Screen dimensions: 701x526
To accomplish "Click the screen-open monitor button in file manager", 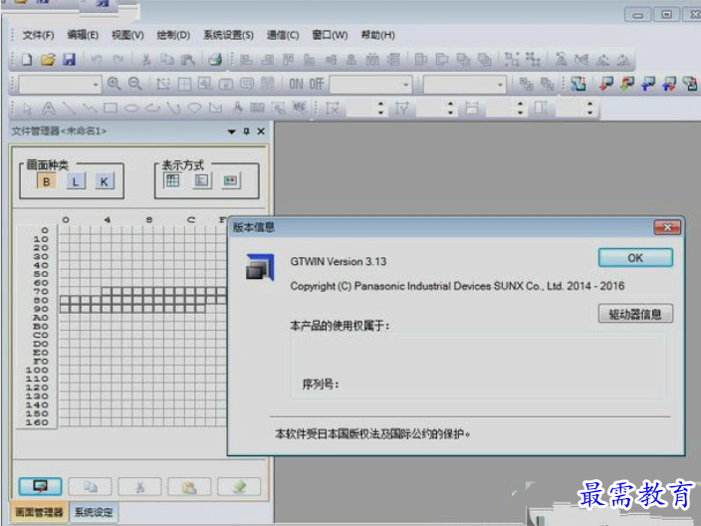I will (x=40, y=486).
